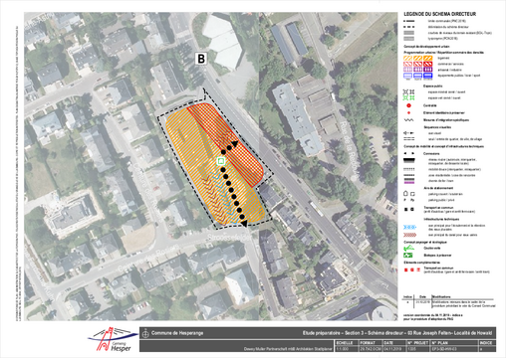Click the black arrowhead at dotted path's south end
Image resolution: width=506 pixels, height=358 pixels.
pyautogui.click(x=244, y=224)
